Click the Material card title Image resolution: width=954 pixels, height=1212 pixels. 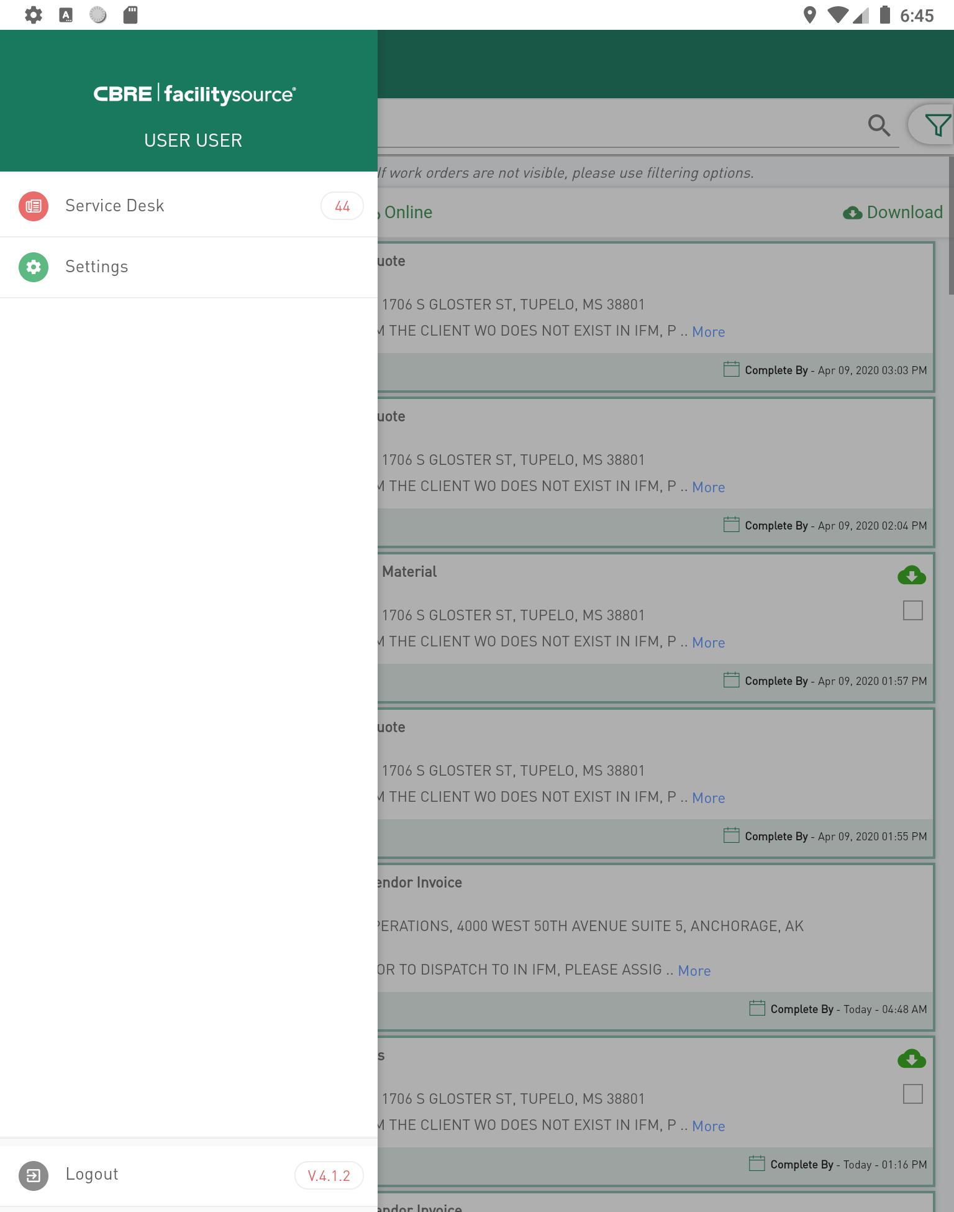409,572
